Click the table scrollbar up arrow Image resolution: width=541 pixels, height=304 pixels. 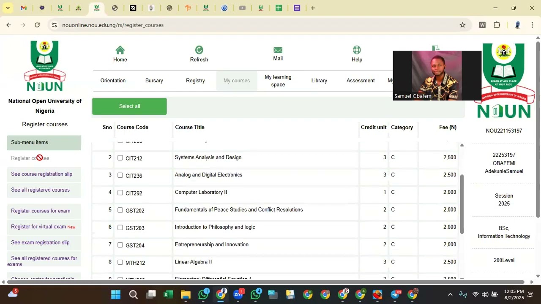(462, 145)
